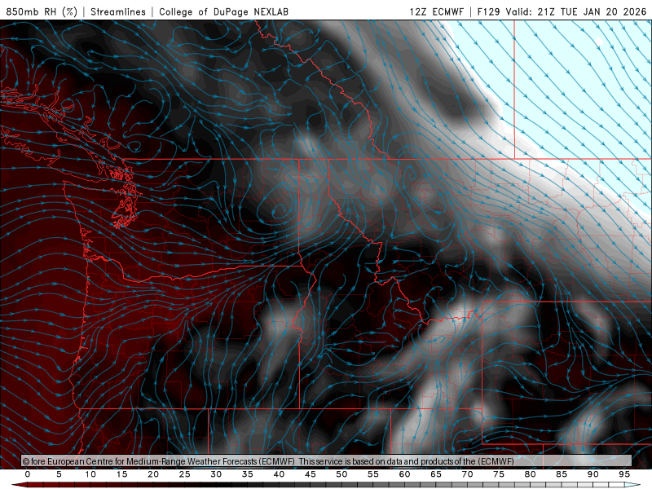The image size is (652, 489).
Task: Click "Valid: 21Z TUE JAN 20 2026" text
Action: pos(576,11)
